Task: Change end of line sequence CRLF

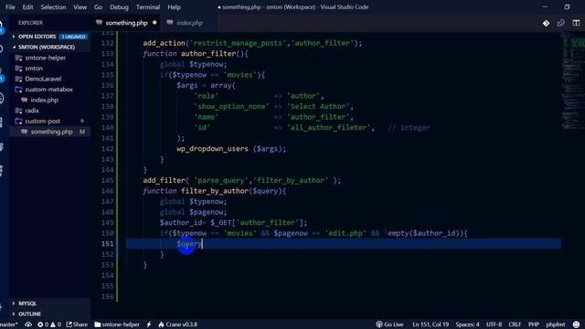Action: (515, 324)
